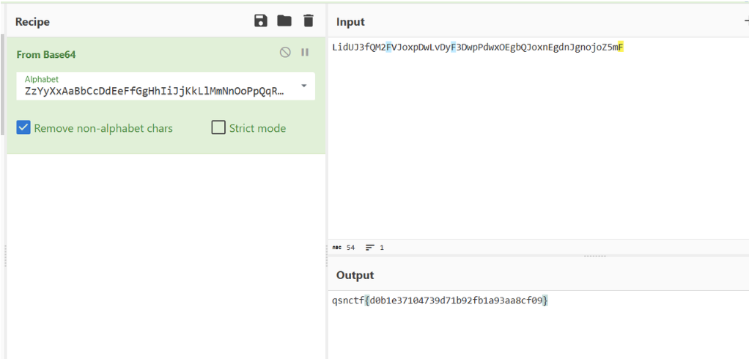Click the Input panel header

(350, 22)
